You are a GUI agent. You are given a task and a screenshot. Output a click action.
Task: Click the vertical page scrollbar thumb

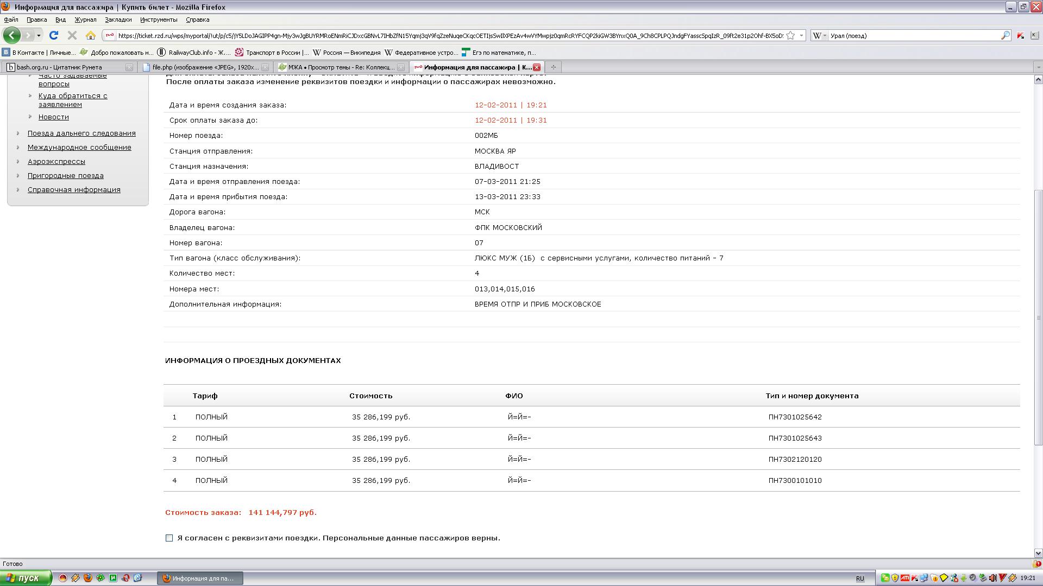[1038, 317]
